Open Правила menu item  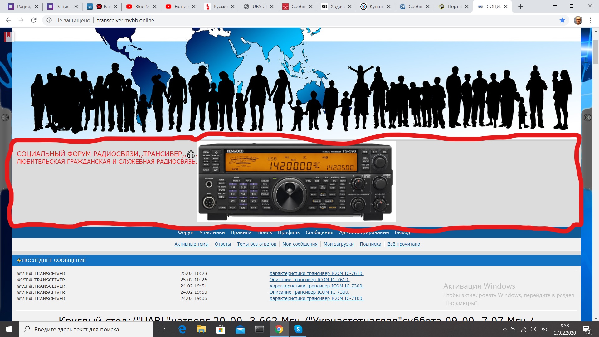[241, 232]
